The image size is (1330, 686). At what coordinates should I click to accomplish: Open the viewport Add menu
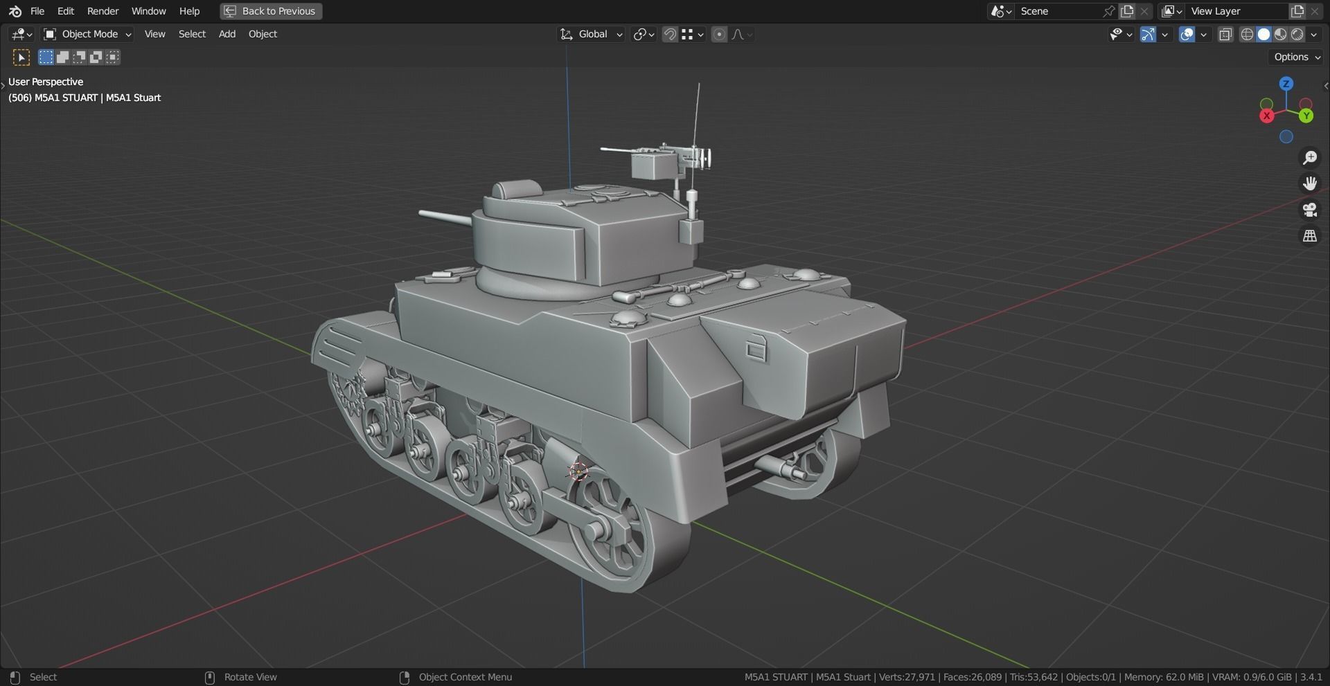pyautogui.click(x=227, y=34)
